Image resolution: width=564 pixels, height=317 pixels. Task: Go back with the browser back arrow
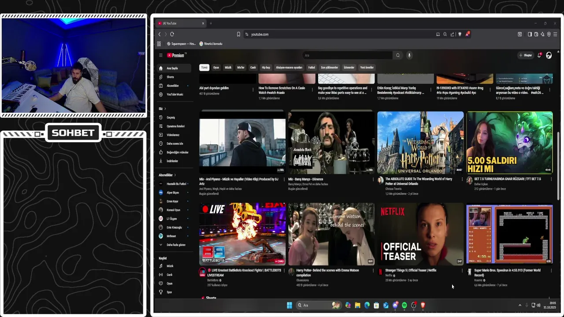160,34
